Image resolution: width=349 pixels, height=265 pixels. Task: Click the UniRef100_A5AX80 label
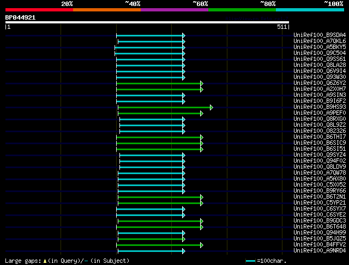click(x=320, y=179)
